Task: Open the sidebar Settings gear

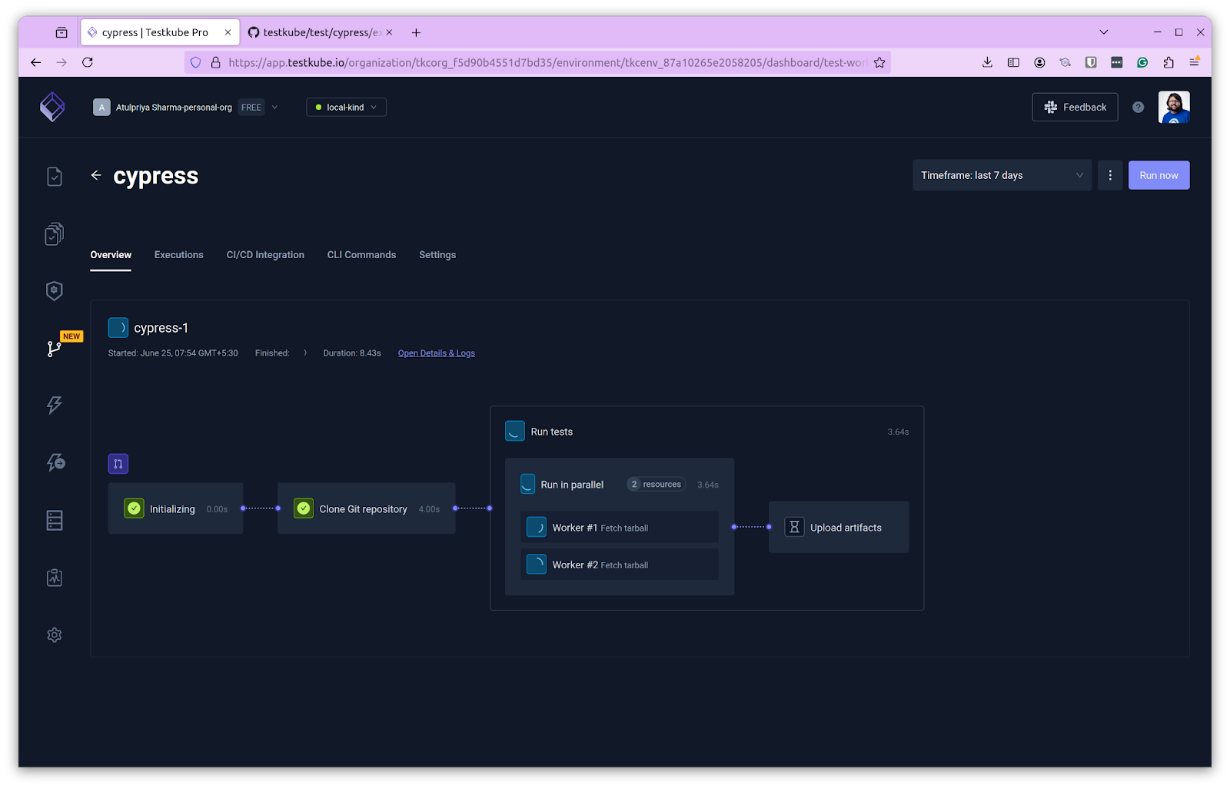Action: click(54, 635)
